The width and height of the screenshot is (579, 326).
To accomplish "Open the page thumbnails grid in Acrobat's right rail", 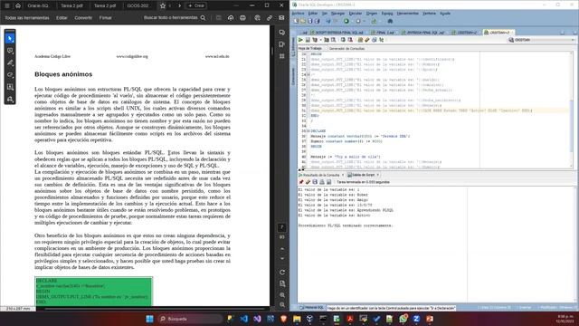I will [282, 56].
